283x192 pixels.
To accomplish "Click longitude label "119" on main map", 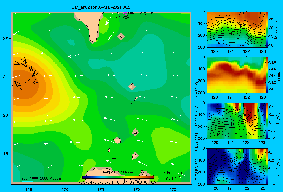I will (29, 189).
